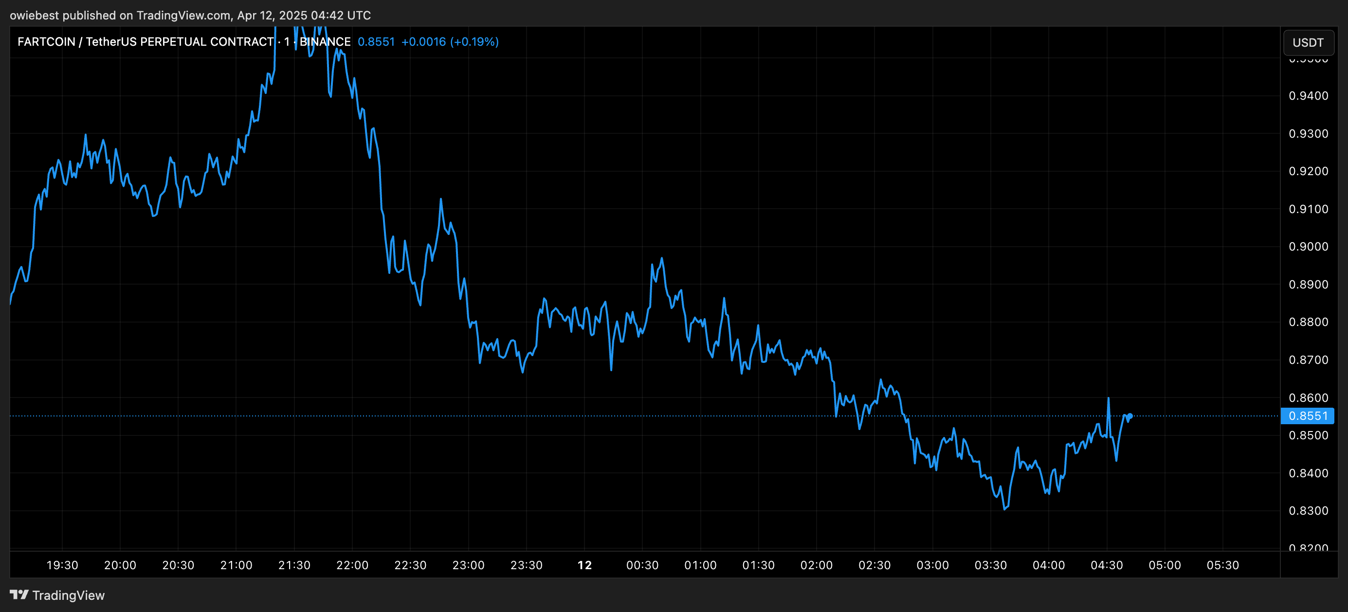Viewport: 1348px width, 612px height.
Task: Click the 0.9200 price axis label
Action: [x=1308, y=171]
